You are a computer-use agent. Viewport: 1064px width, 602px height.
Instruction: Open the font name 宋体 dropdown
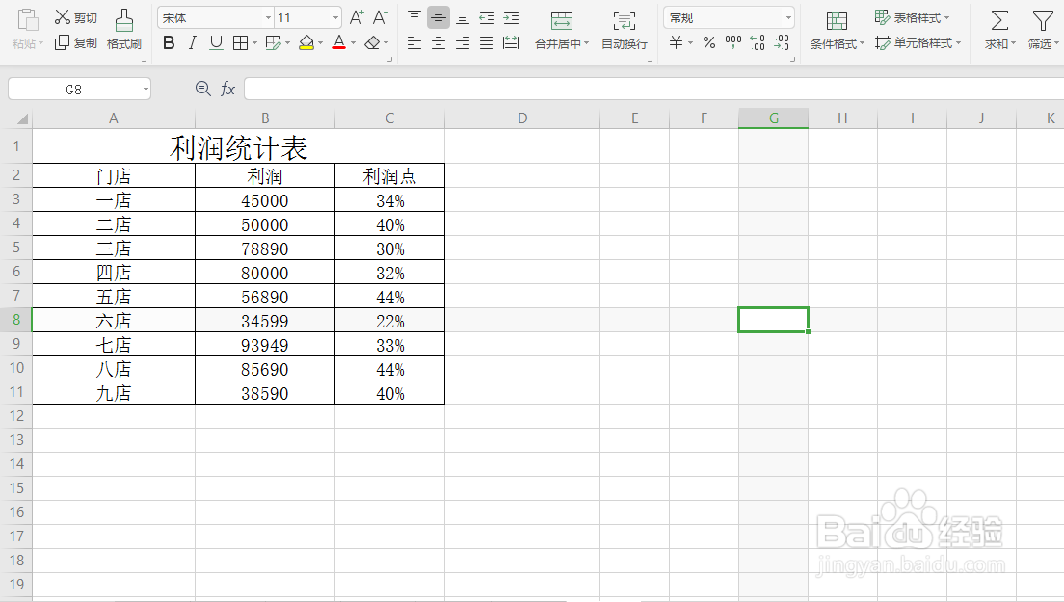point(269,17)
